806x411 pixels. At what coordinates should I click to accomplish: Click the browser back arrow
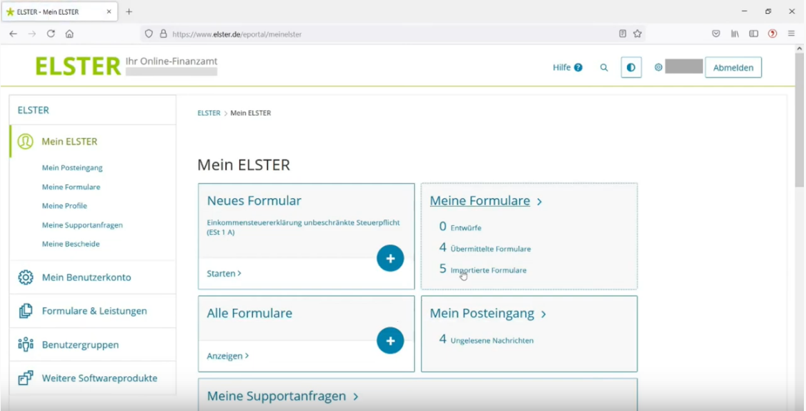(x=13, y=34)
